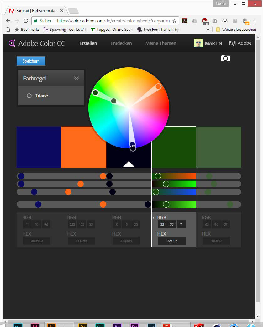The height and width of the screenshot is (327, 263).
Task: Click the active red value field 22
Action: (x=162, y=224)
